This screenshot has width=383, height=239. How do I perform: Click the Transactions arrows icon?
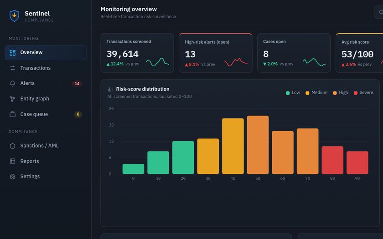pyautogui.click(x=12, y=68)
